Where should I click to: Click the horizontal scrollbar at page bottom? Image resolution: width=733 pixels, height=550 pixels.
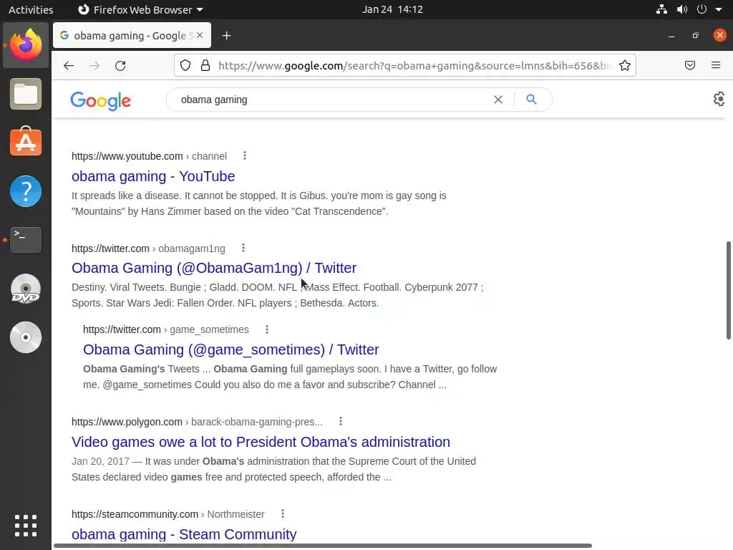point(323,546)
